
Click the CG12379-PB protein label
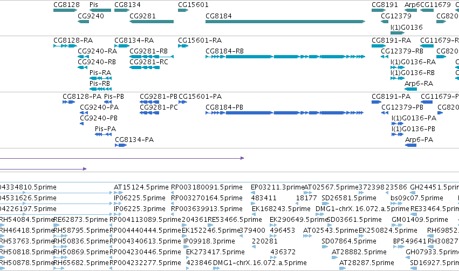402,107
